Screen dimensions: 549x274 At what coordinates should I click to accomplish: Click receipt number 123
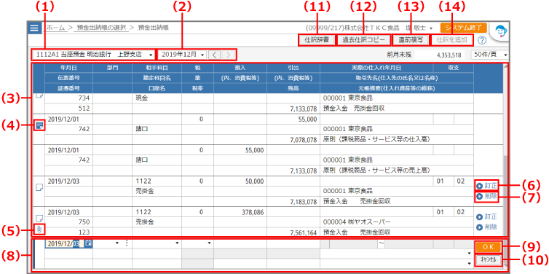tap(84, 232)
